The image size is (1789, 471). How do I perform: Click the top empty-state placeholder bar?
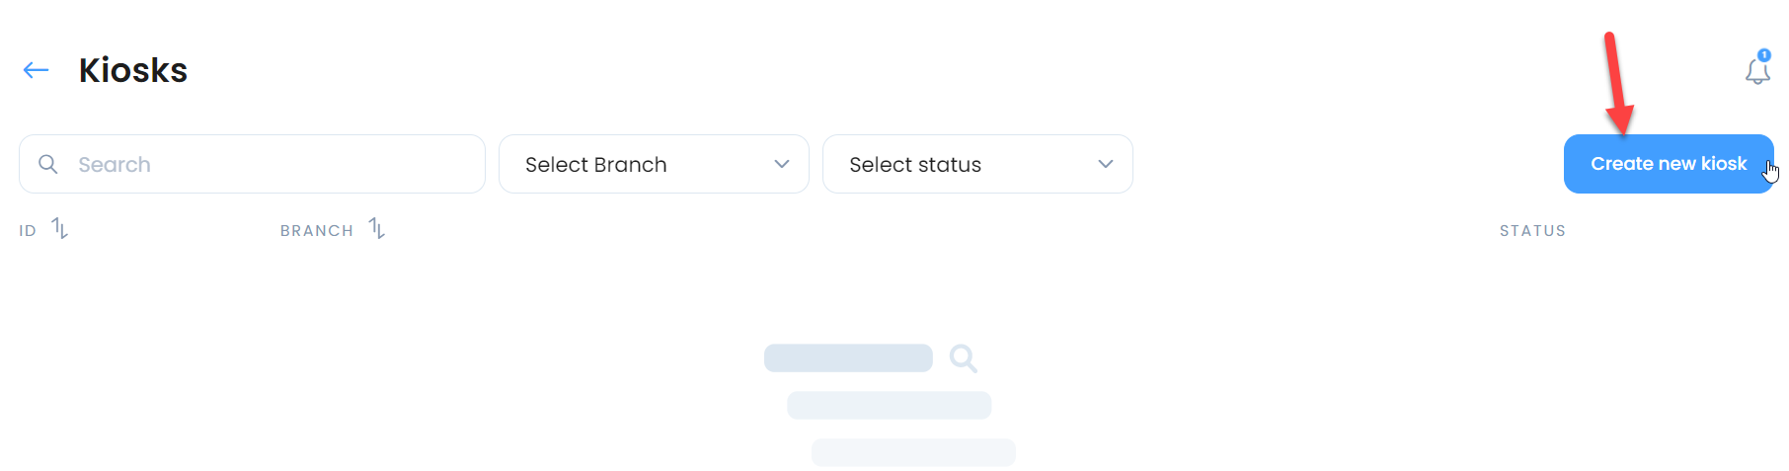click(848, 357)
